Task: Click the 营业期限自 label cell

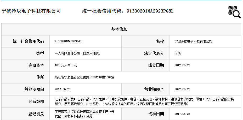Action: click(x=26, y=89)
